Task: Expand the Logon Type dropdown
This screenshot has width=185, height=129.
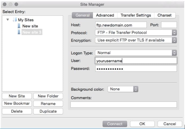Action: (x=136, y=53)
